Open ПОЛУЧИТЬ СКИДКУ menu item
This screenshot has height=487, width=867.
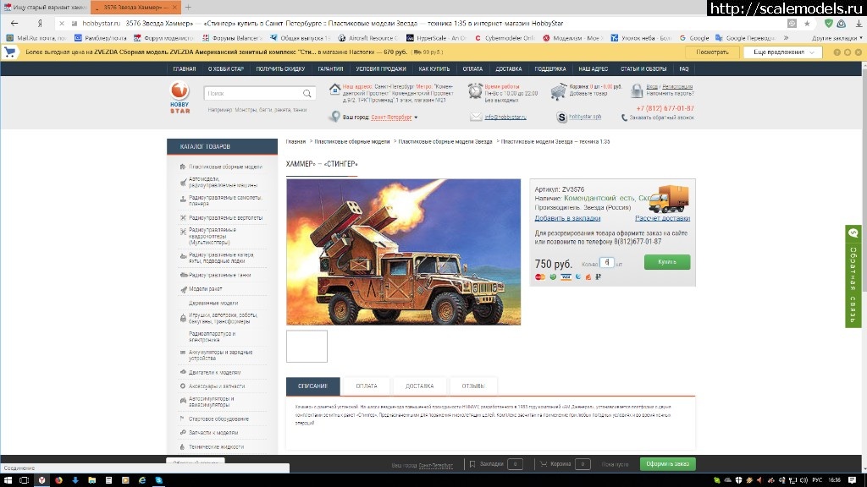[x=280, y=69]
